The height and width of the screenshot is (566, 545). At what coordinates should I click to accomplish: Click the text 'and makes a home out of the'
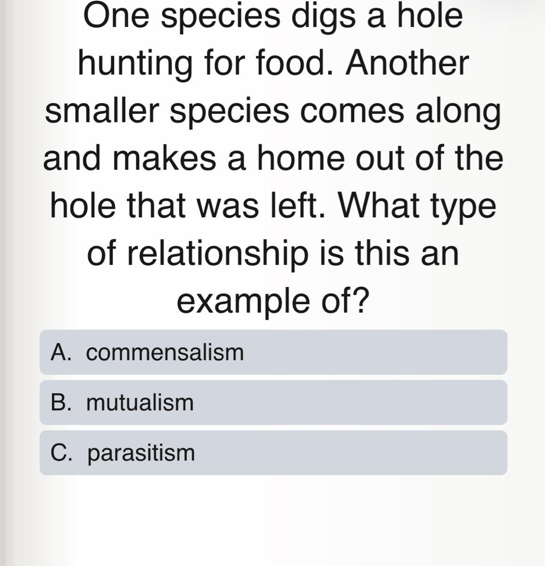273,159
